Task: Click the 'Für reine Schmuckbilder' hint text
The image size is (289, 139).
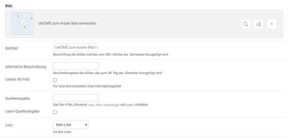Action: click(87, 86)
